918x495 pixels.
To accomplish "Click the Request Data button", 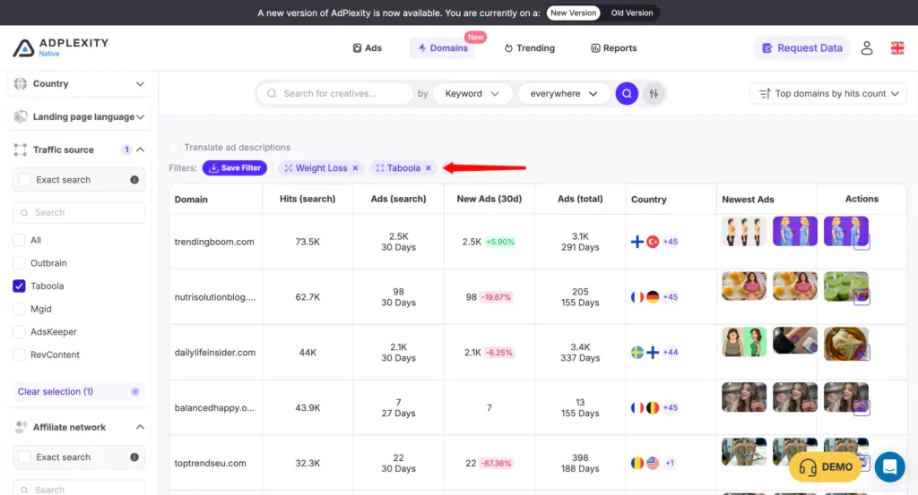I will tap(802, 48).
